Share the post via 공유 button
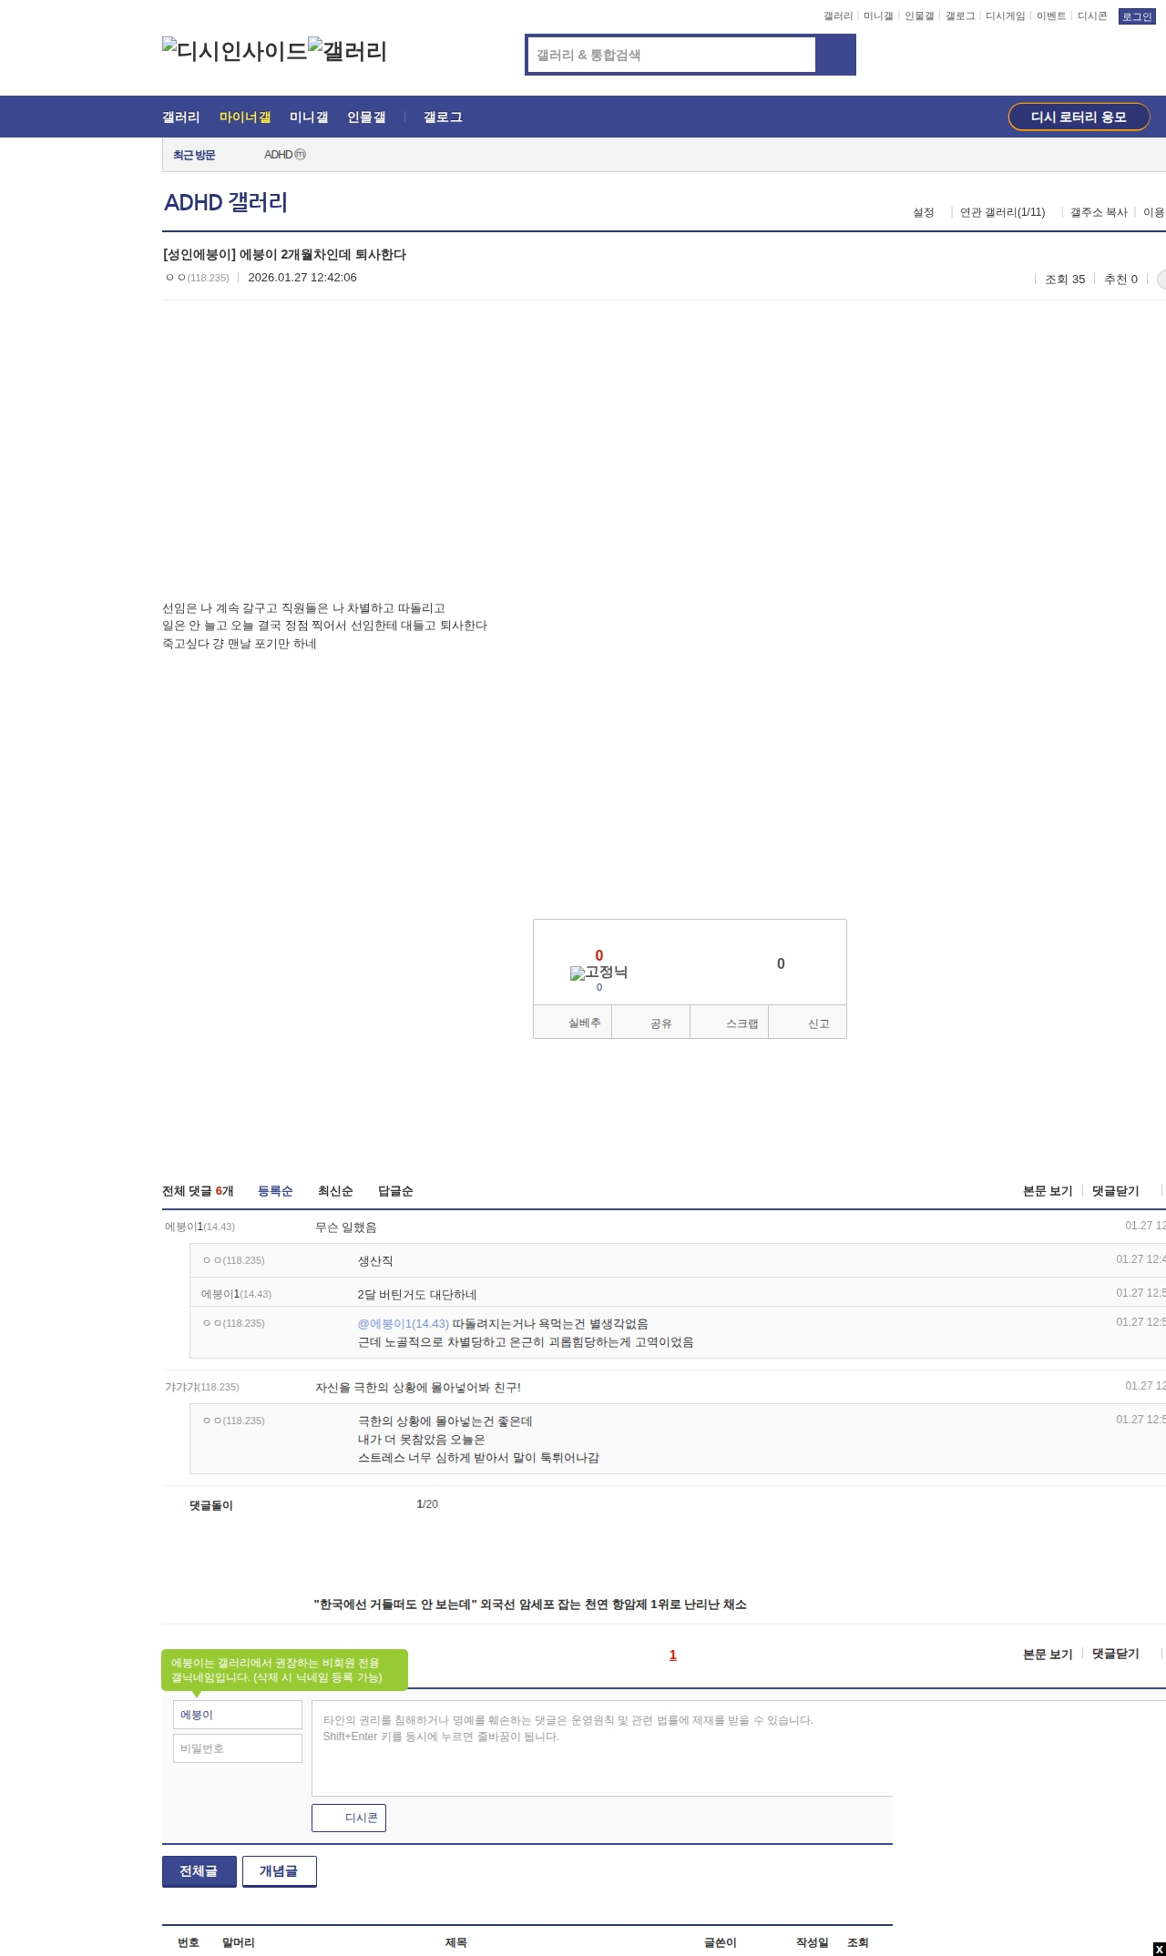 (x=651, y=1023)
